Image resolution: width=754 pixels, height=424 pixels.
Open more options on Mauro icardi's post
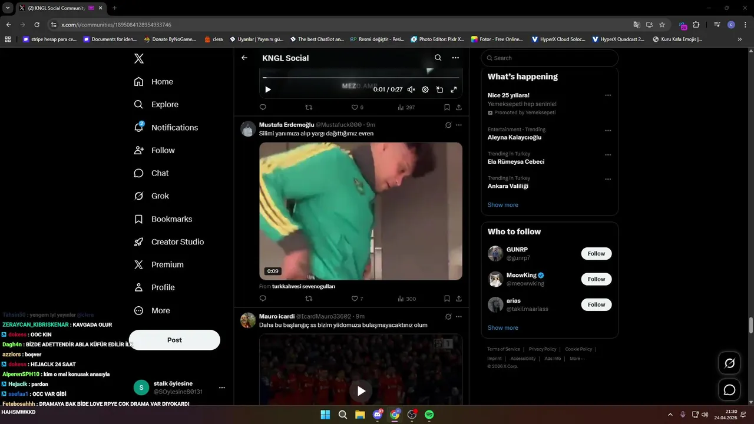[459, 316]
